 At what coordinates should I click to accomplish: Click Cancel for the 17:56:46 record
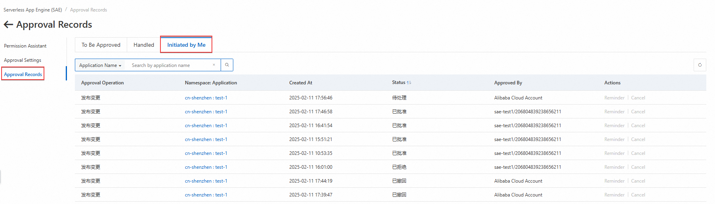(638, 98)
